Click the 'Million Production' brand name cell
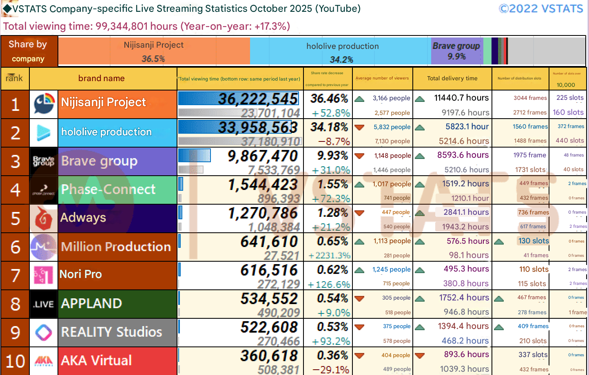Screen dimensions: 589x375 pyautogui.click(x=117, y=247)
